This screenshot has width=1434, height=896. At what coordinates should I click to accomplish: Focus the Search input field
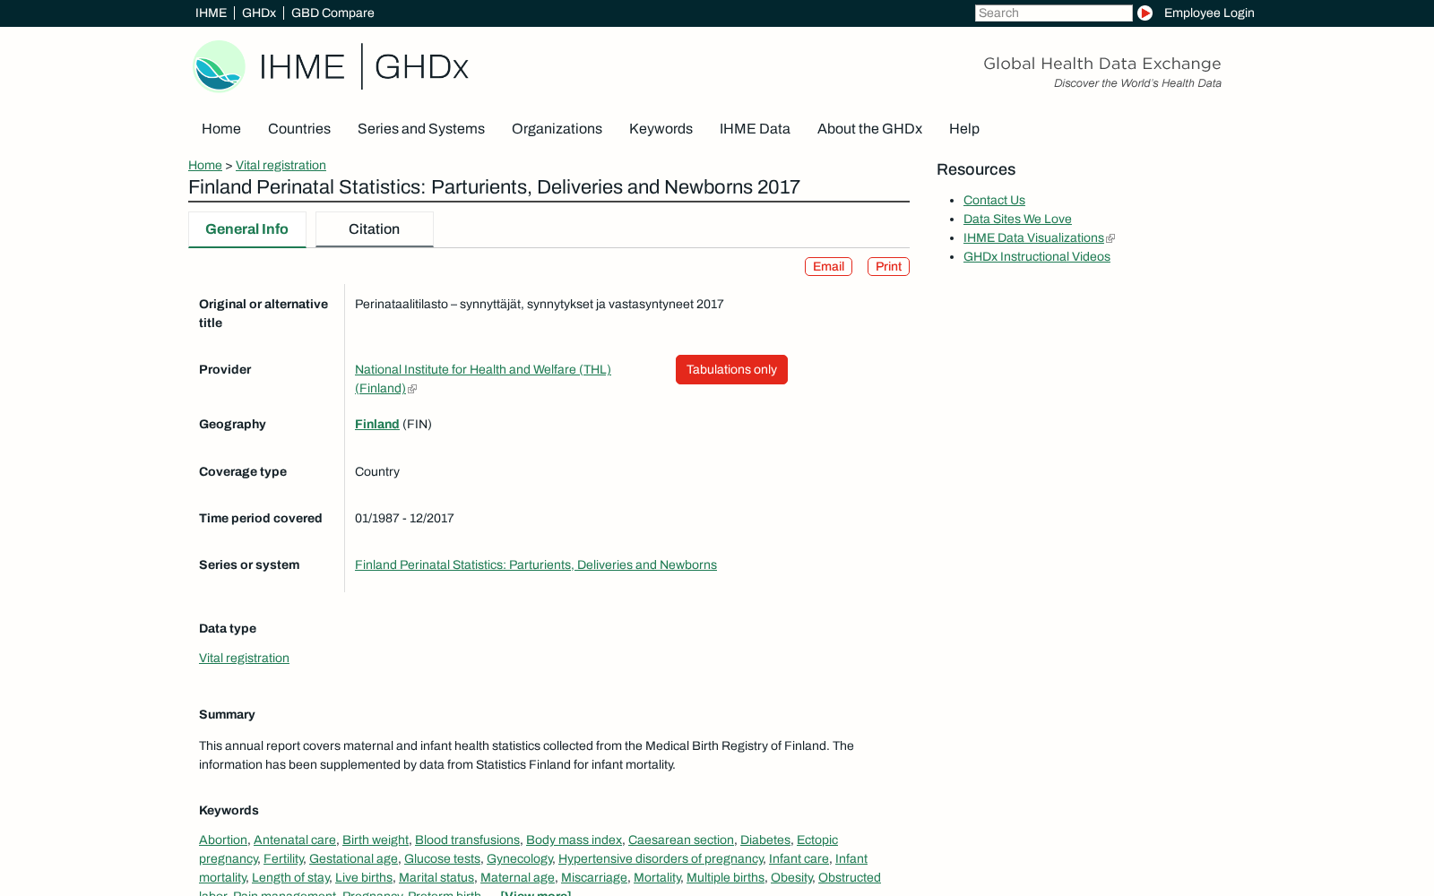pyautogui.click(x=1053, y=13)
